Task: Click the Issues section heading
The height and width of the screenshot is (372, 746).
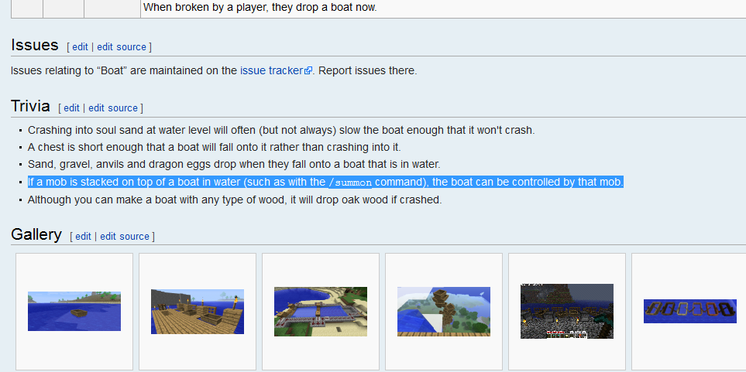Action: [x=35, y=45]
